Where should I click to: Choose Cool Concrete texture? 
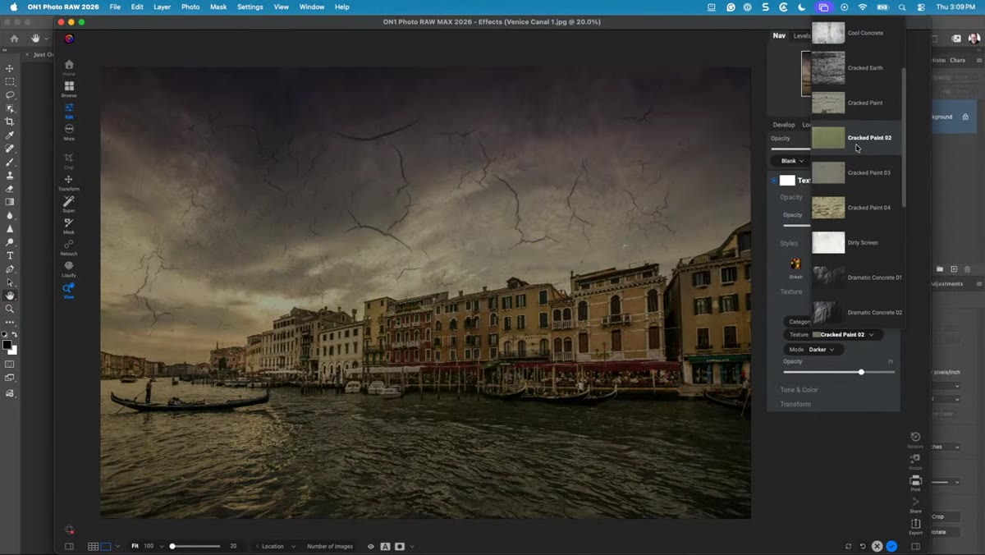tap(856, 33)
